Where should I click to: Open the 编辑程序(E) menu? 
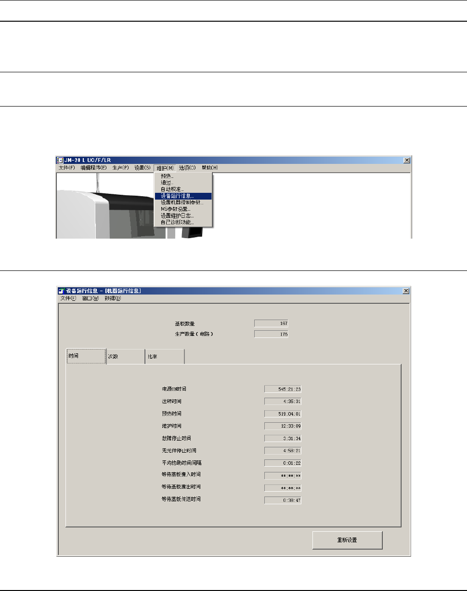(93, 168)
